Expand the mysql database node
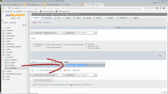Image resolution: width=168 pixels, height=94 pixels. click(x=3, y=71)
